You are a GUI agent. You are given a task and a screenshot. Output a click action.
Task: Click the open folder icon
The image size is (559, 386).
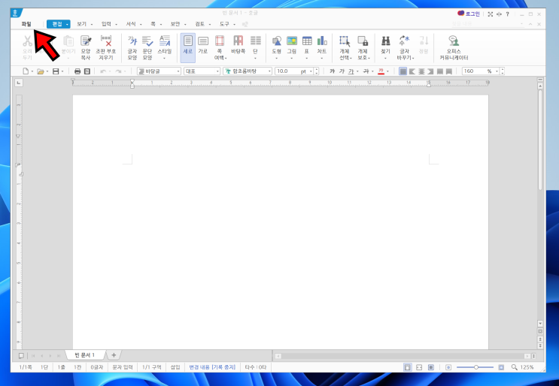point(41,71)
